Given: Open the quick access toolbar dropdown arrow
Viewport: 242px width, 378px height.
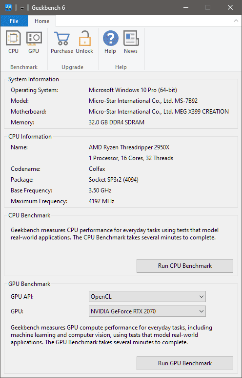Looking at the screenshot, I should pyautogui.click(x=22, y=8).
